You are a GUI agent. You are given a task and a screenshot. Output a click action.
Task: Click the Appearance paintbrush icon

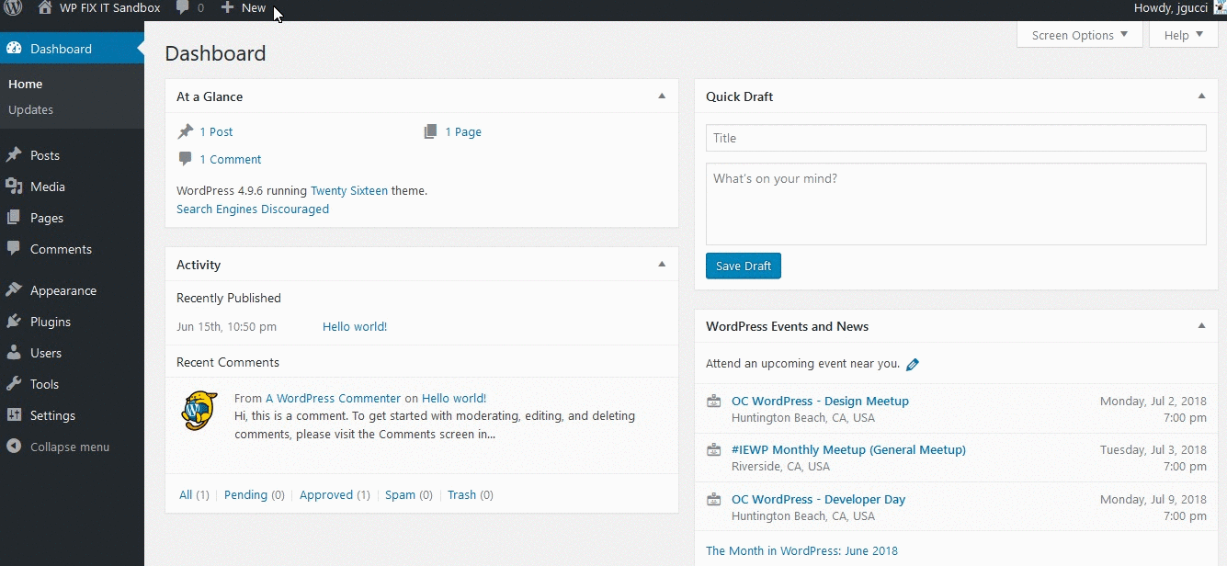14,290
